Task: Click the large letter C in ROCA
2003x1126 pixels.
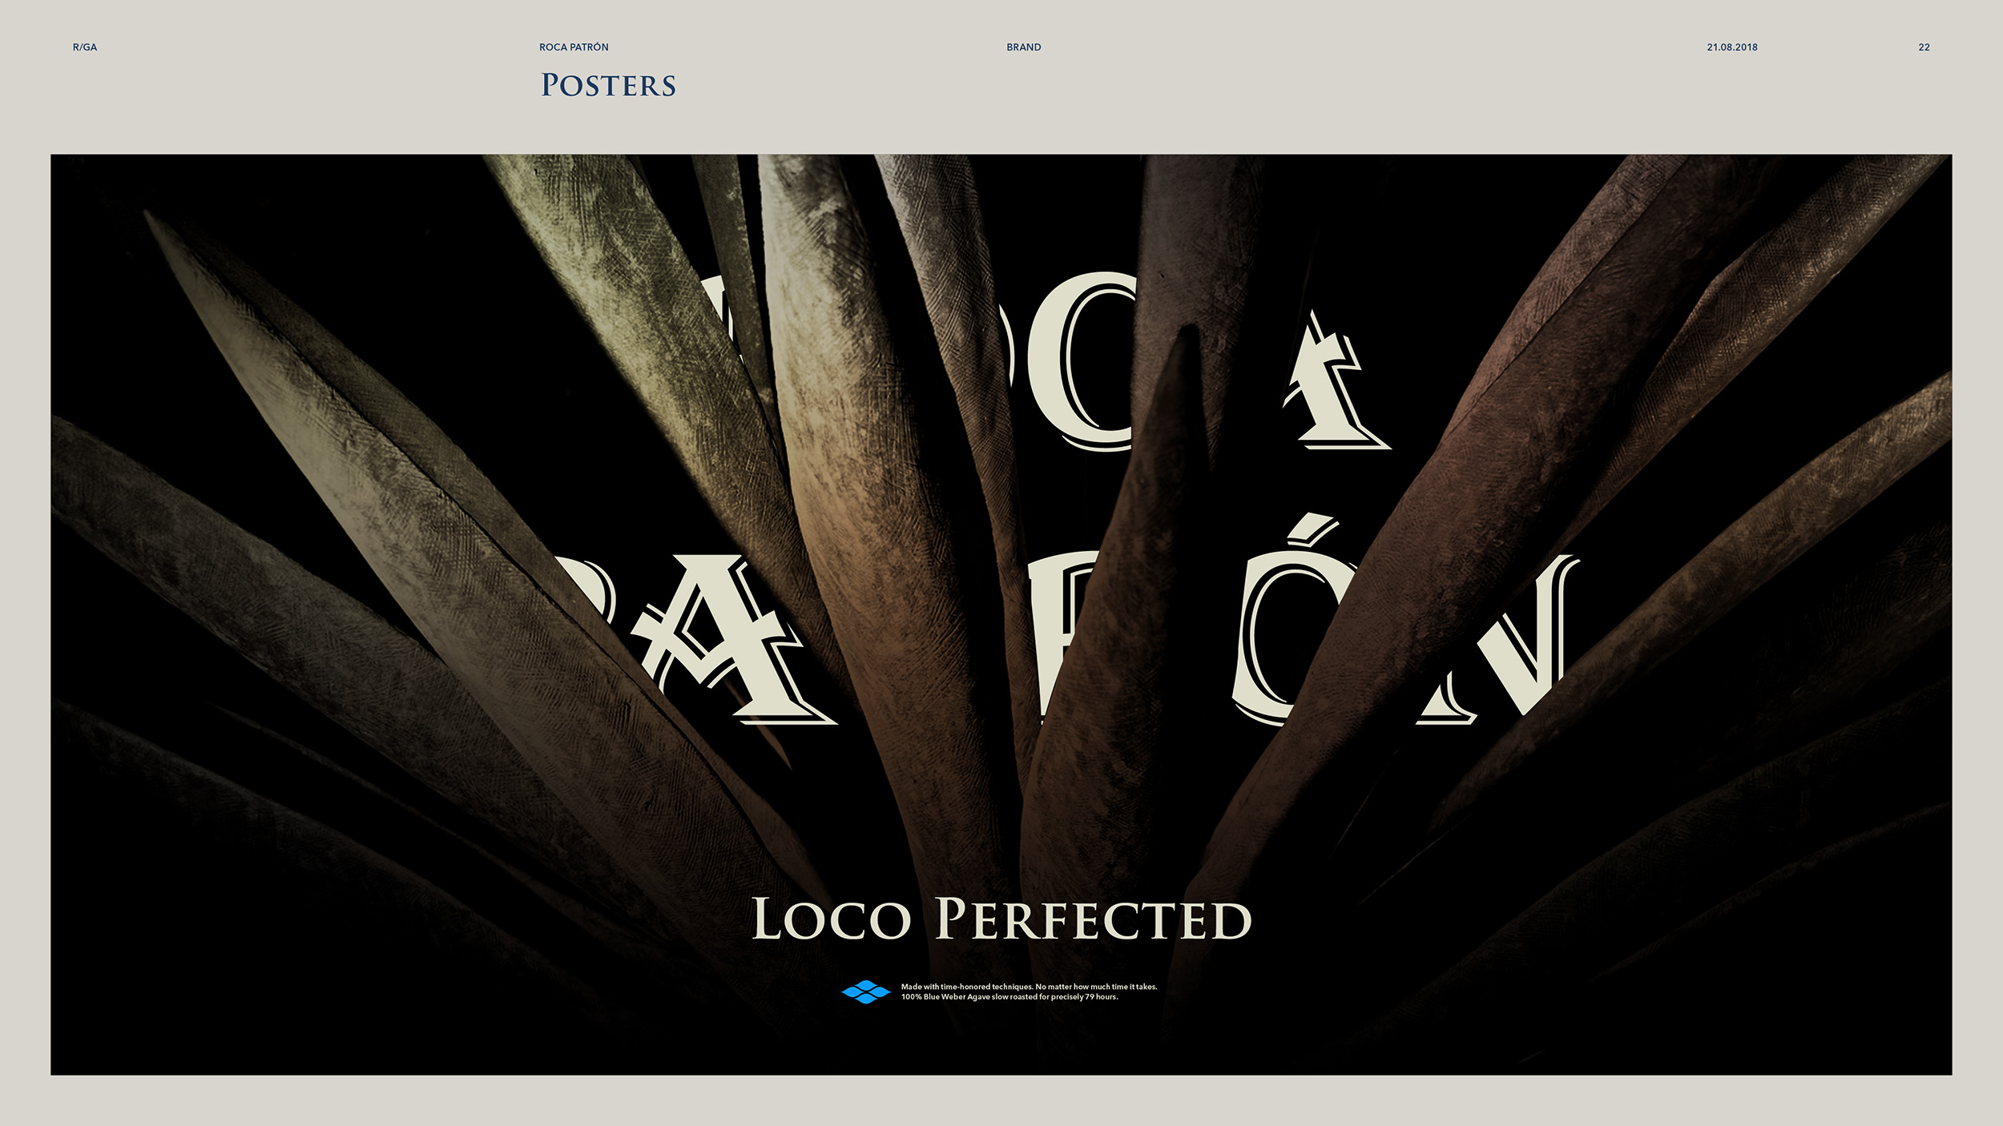Action: pyautogui.click(x=1082, y=360)
